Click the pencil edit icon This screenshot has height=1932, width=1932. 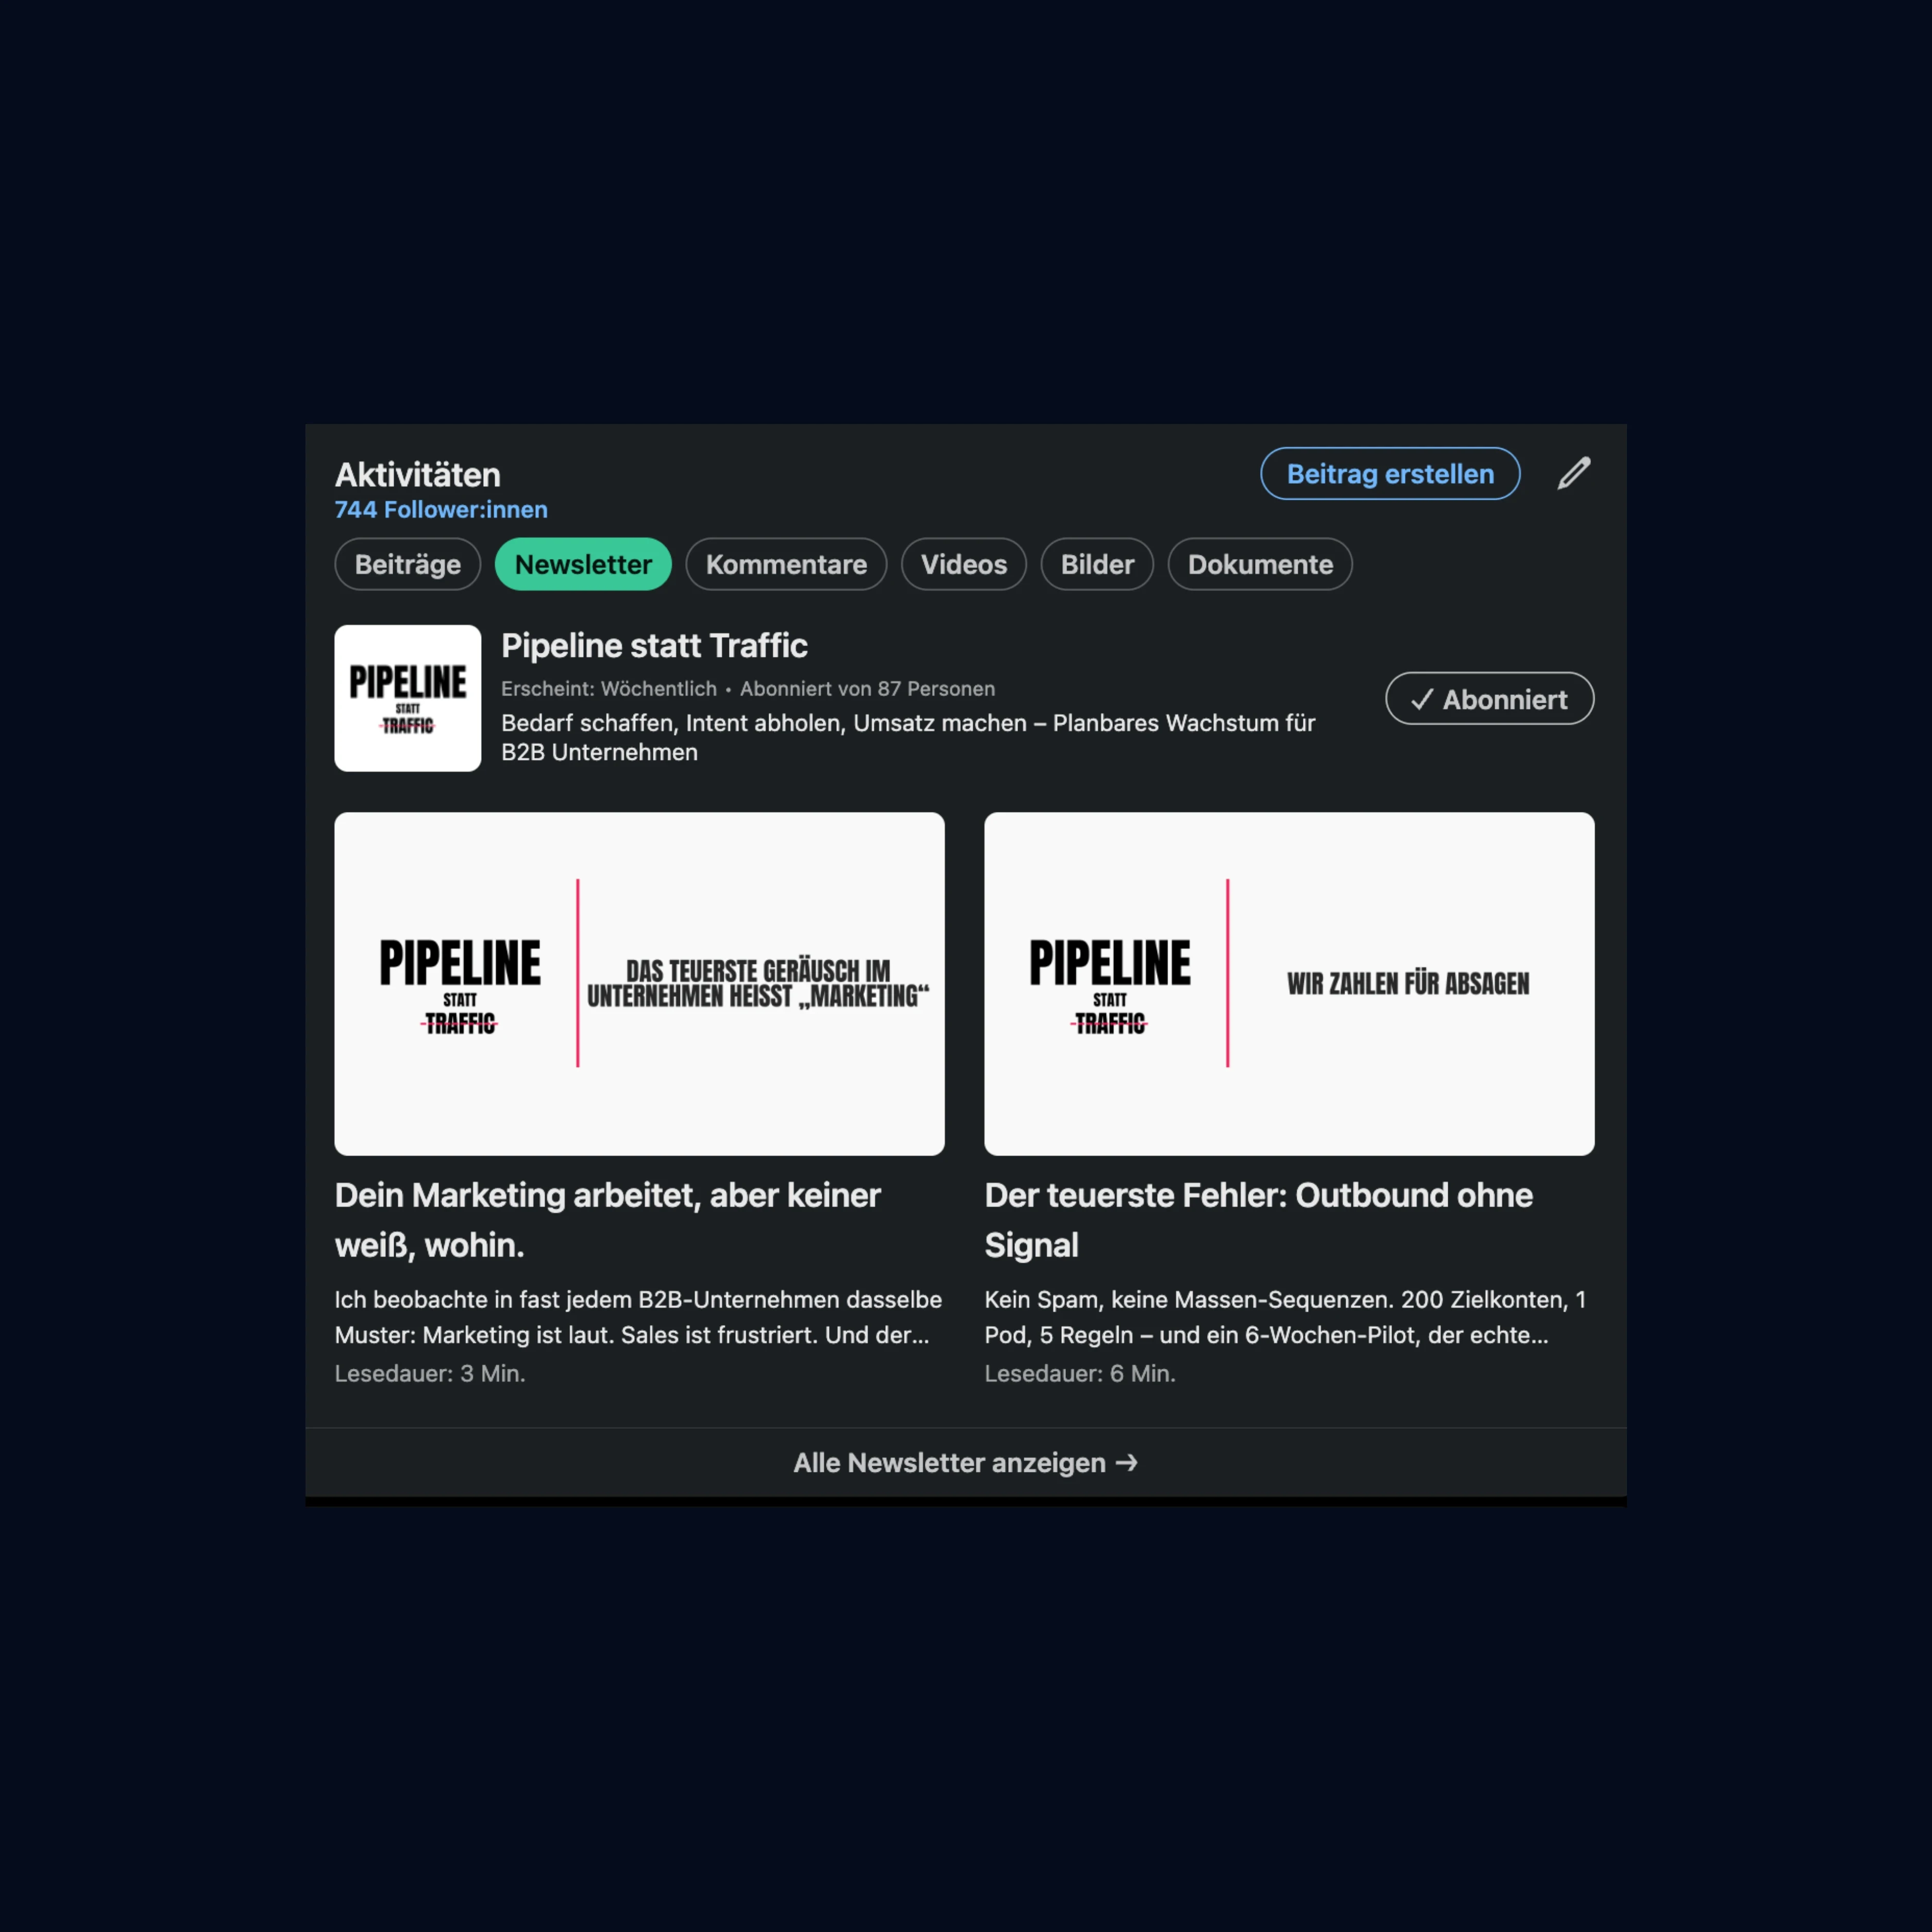click(x=1573, y=473)
